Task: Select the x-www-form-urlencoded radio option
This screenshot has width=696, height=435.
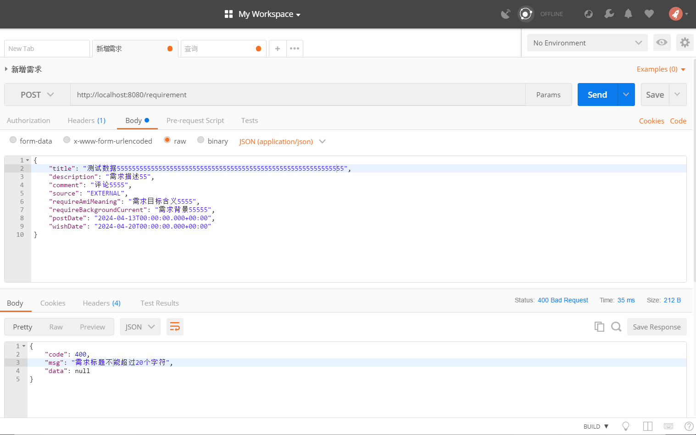Action: tap(67, 140)
